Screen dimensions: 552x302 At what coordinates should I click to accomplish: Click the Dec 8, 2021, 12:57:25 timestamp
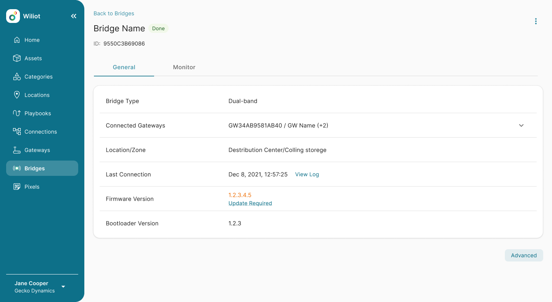coord(258,174)
